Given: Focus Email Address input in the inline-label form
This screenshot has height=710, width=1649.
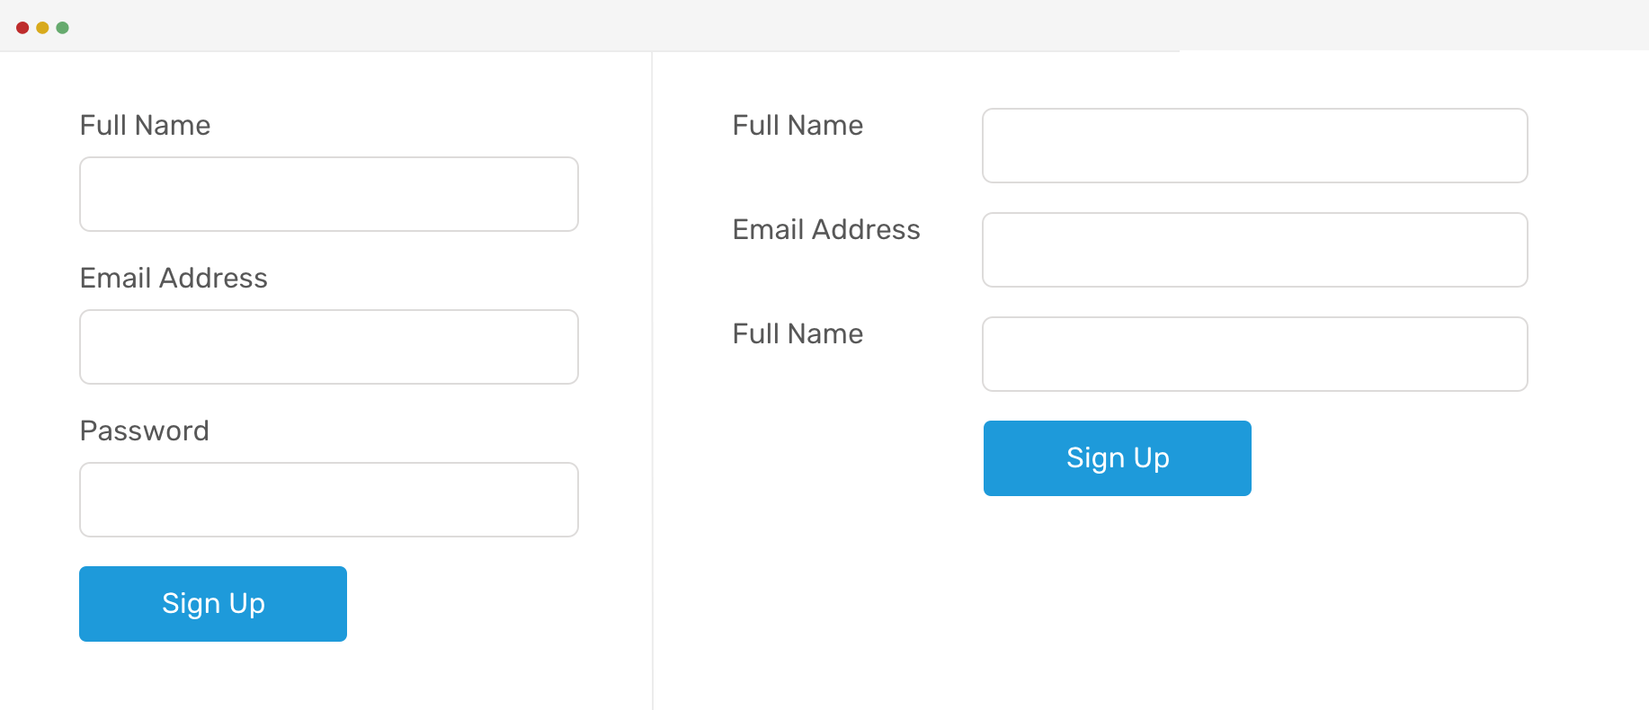Looking at the screenshot, I should point(1255,250).
